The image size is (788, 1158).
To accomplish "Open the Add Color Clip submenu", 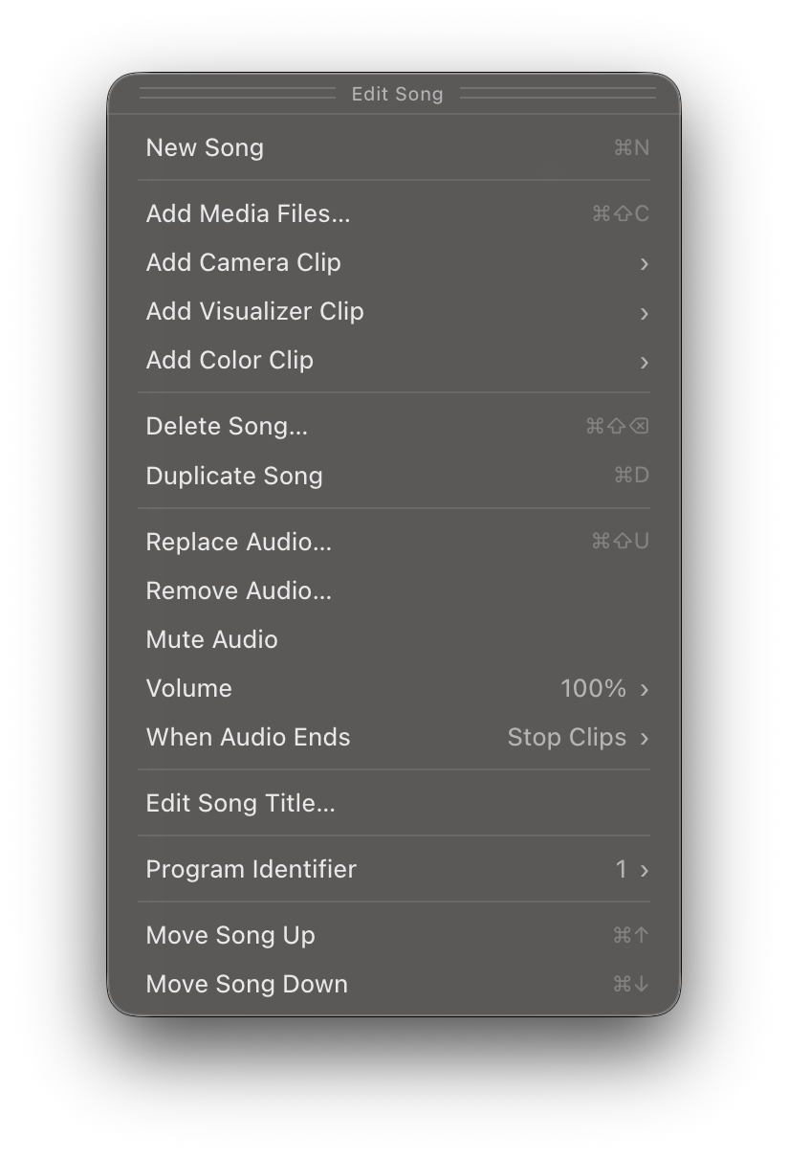I will (x=230, y=360).
